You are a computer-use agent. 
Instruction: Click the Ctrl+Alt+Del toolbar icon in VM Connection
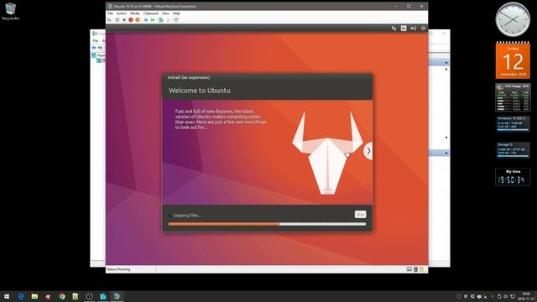(x=109, y=20)
